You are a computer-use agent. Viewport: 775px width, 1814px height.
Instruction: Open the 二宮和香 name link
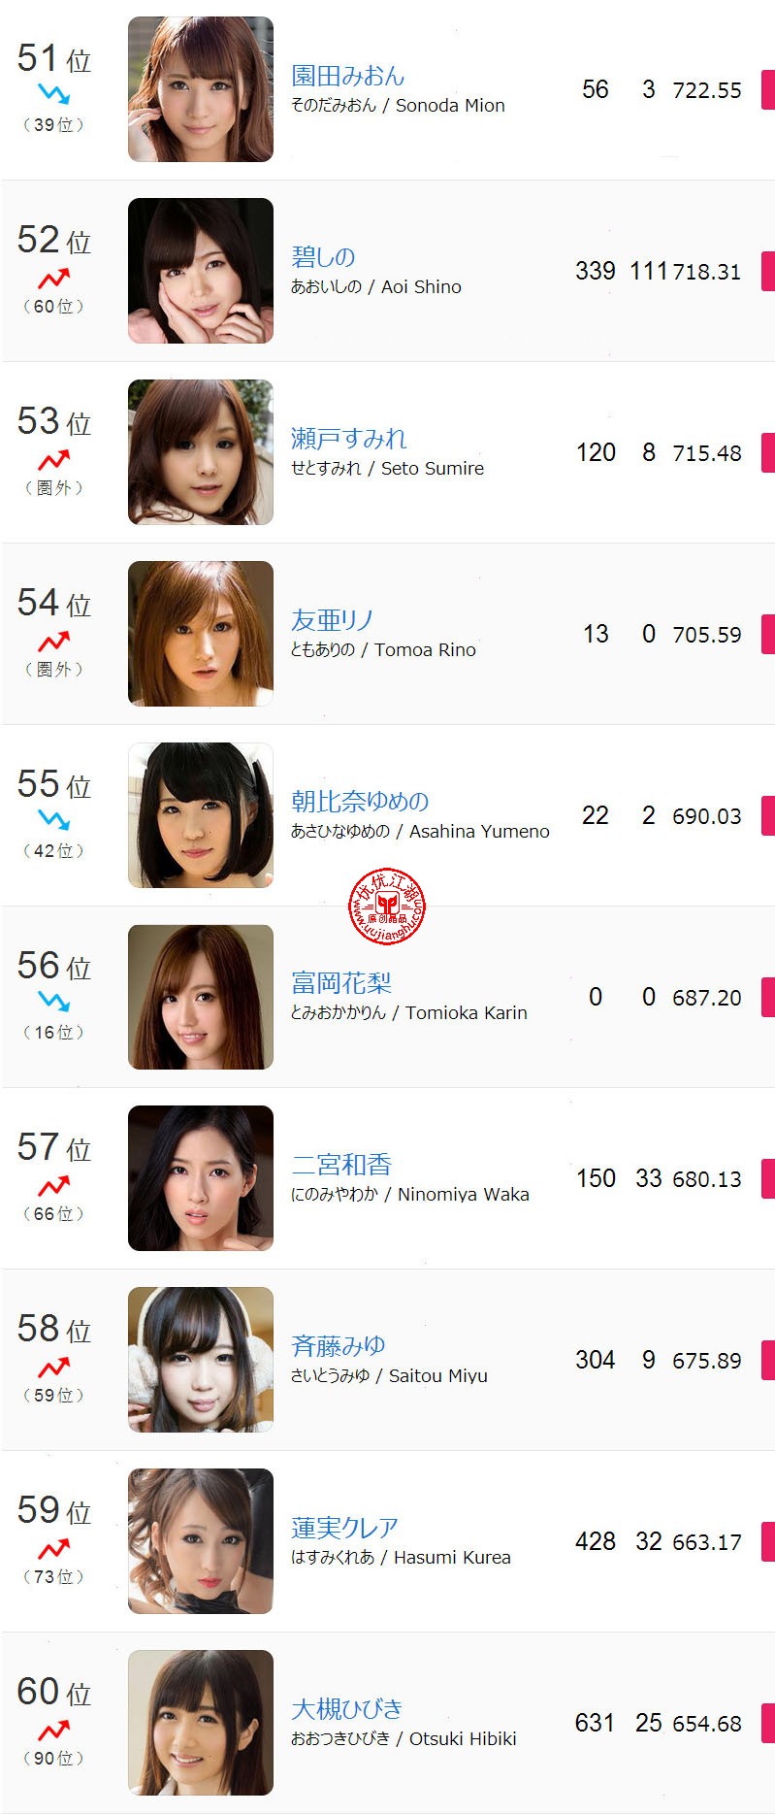(341, 1165)
